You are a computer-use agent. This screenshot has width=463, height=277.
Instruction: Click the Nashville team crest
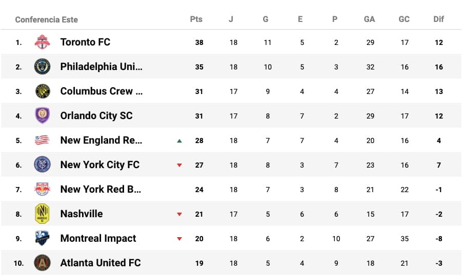42,214
